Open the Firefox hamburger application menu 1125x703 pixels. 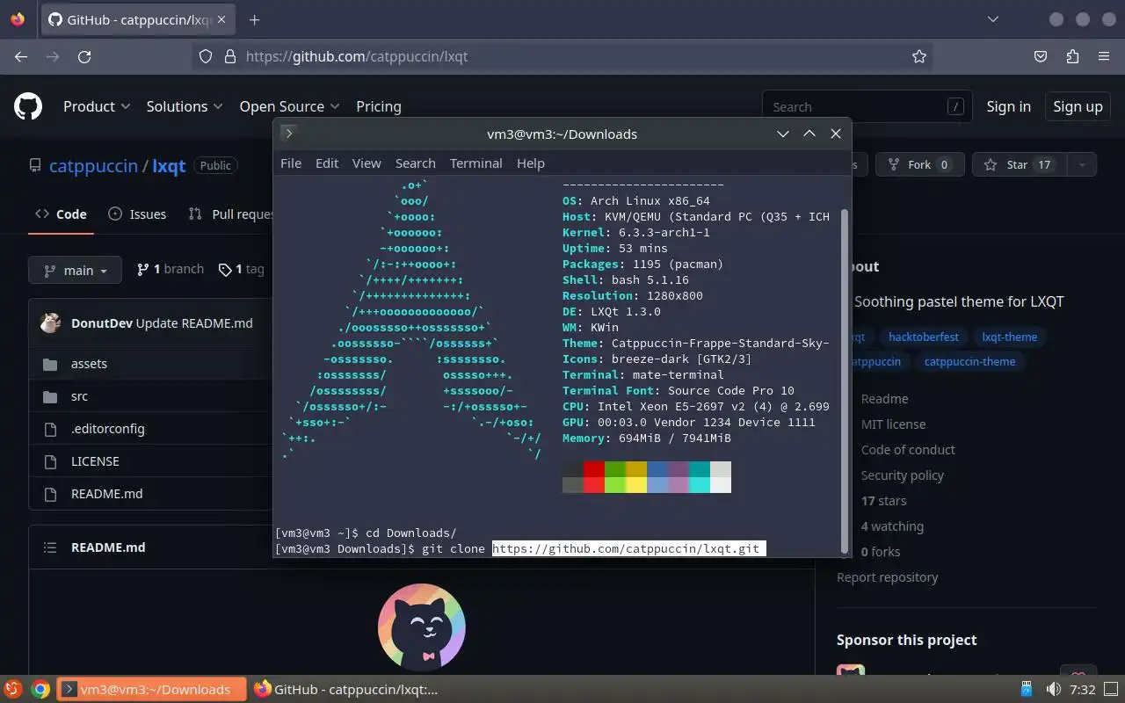click(1104, 56)
